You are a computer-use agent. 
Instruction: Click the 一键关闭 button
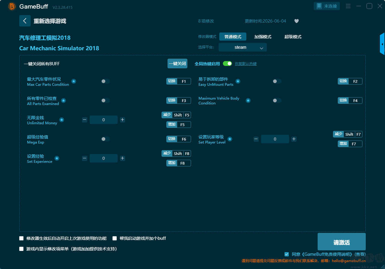(177, 63)
